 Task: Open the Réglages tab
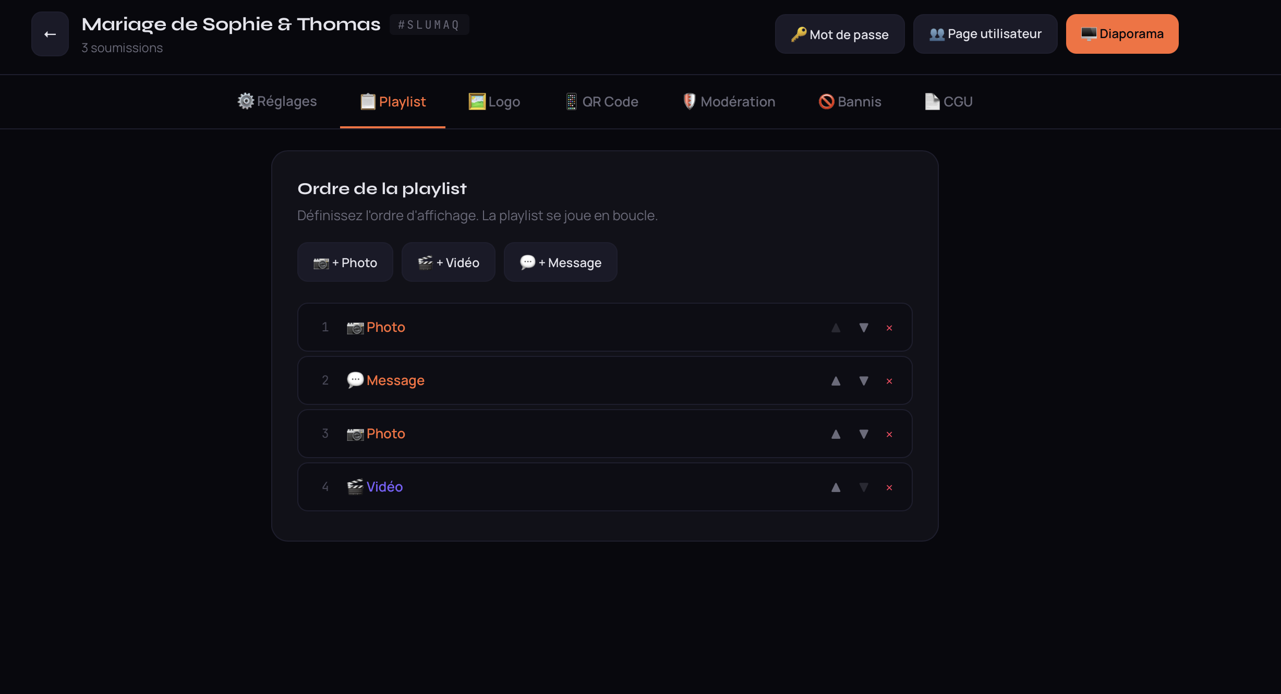coord(277,101)
